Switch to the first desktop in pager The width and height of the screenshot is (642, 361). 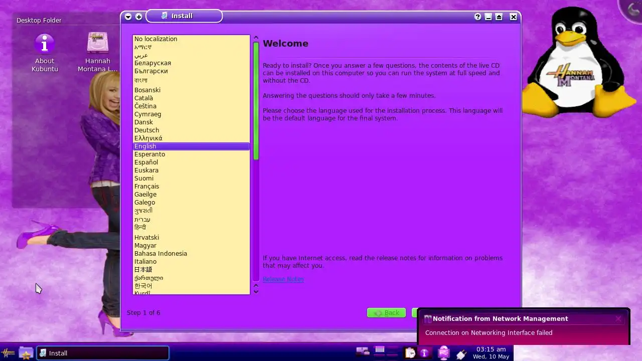(x=380, y=349)
